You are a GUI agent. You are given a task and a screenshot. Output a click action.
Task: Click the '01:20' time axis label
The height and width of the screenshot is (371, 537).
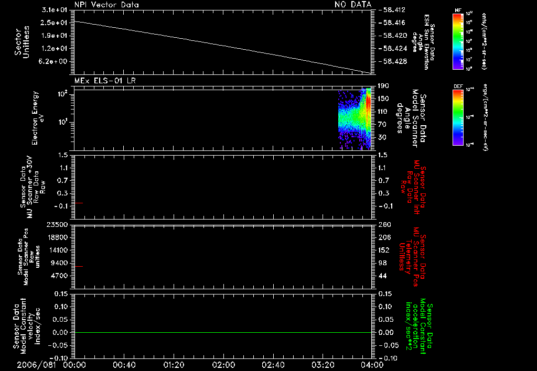[174, 365]
